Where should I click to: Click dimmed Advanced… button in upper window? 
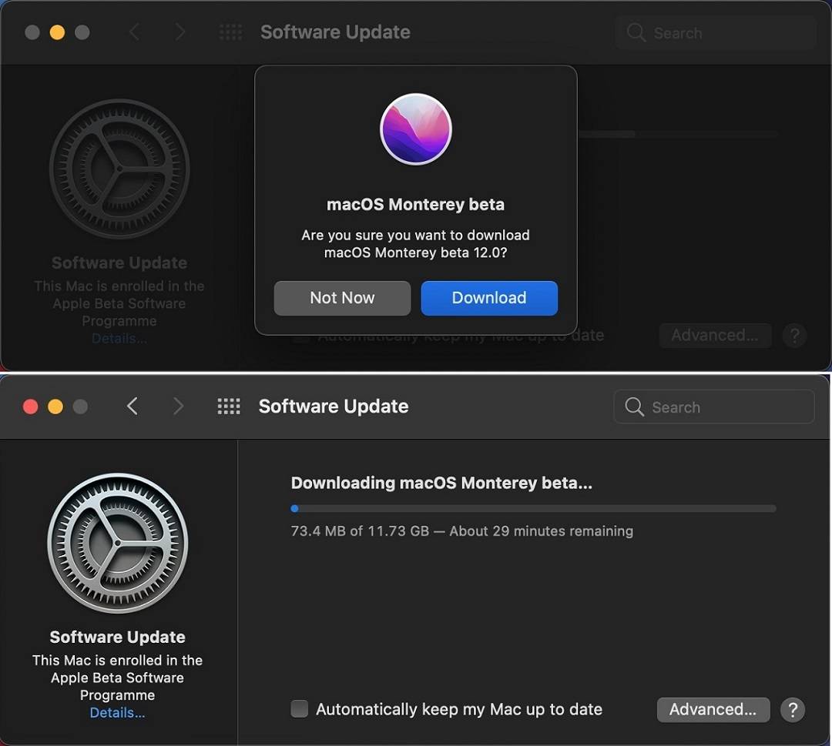click(715, 336)
